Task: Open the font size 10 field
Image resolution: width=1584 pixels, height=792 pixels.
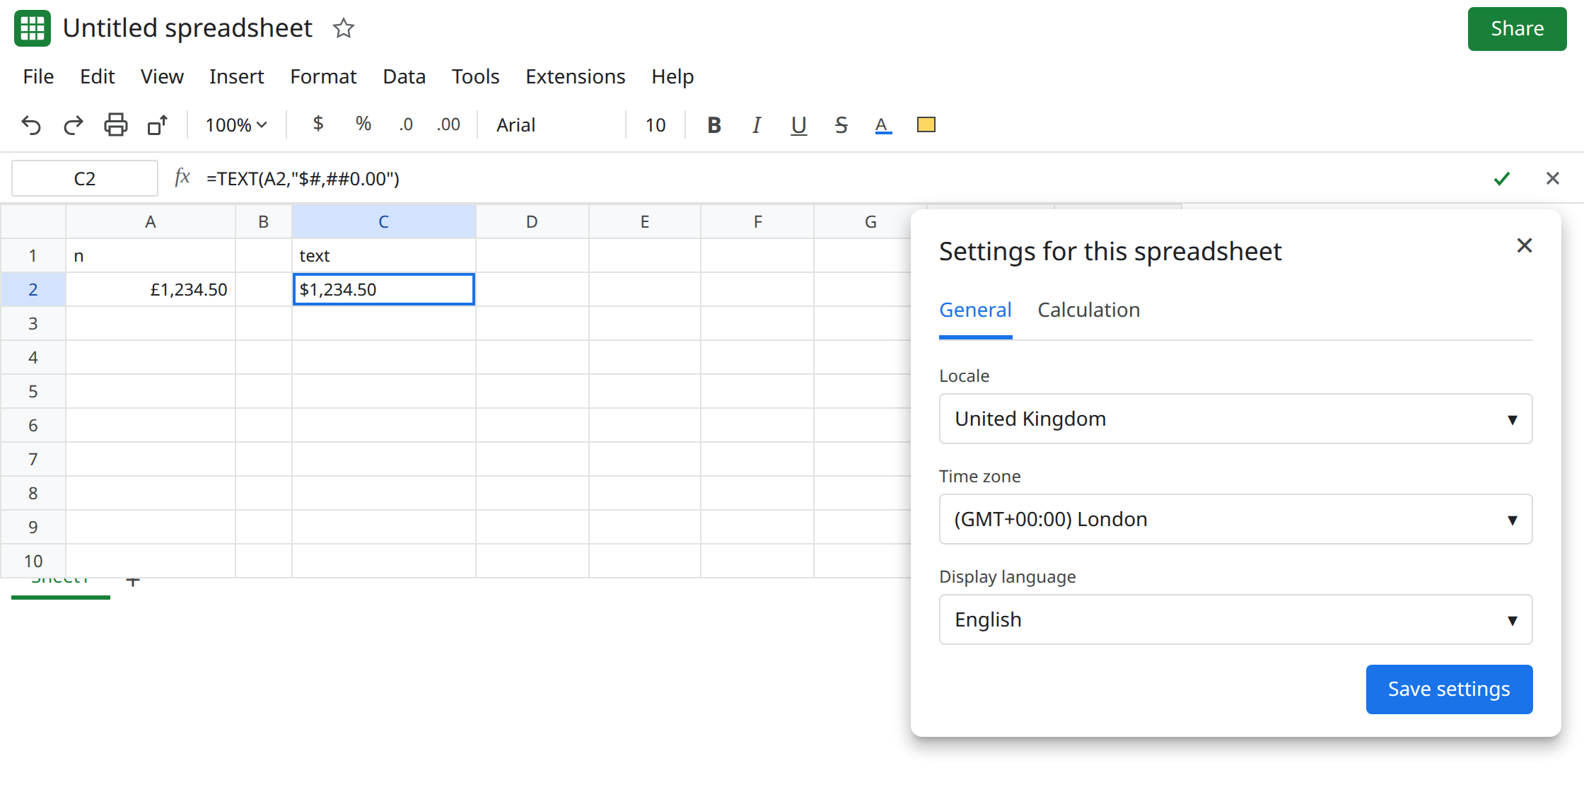Action: tap(656, 125)
